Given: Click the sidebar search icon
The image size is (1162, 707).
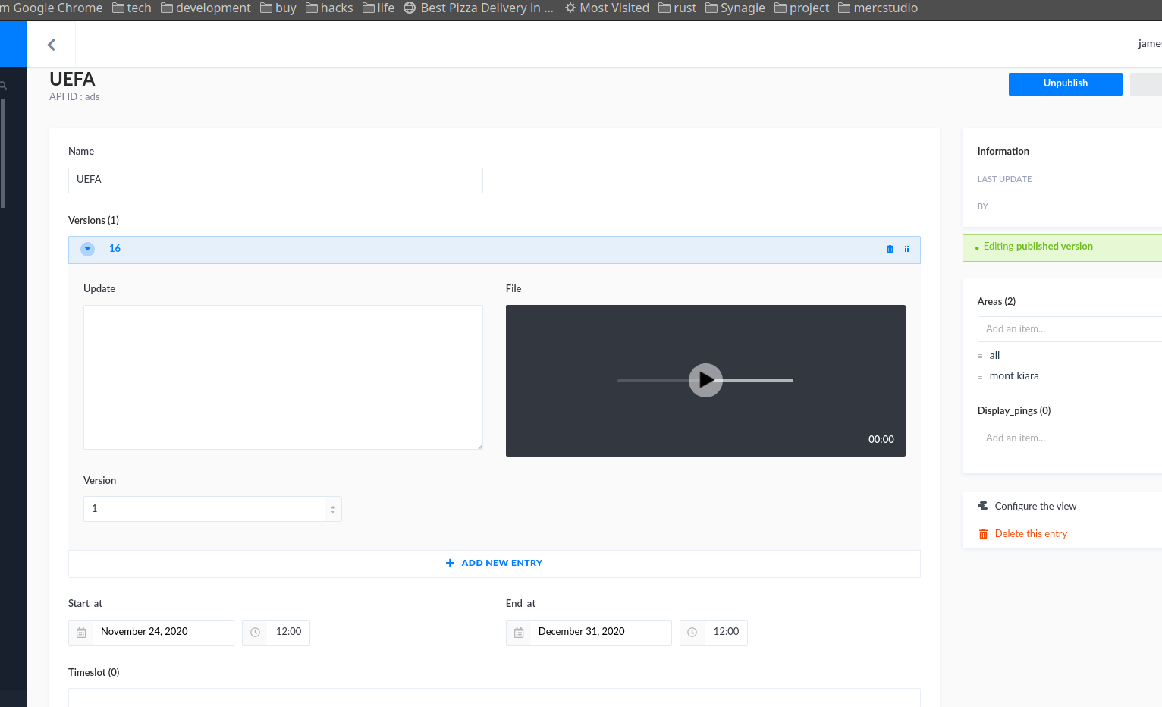Looking at the screenshot, I should 4,86.
